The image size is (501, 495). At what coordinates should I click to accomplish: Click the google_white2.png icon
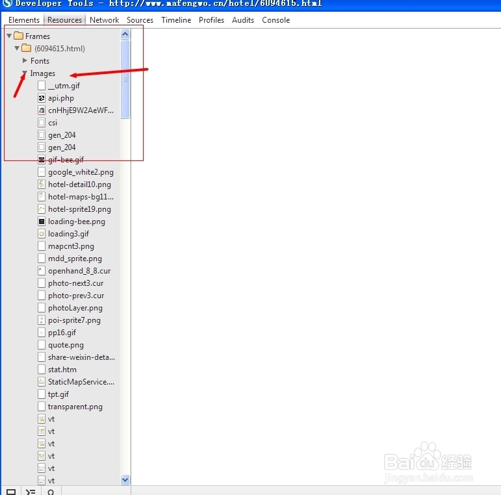coord(42,171)
